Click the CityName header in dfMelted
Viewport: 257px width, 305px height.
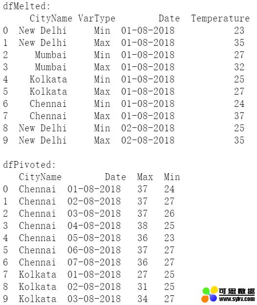coord(51,19)
